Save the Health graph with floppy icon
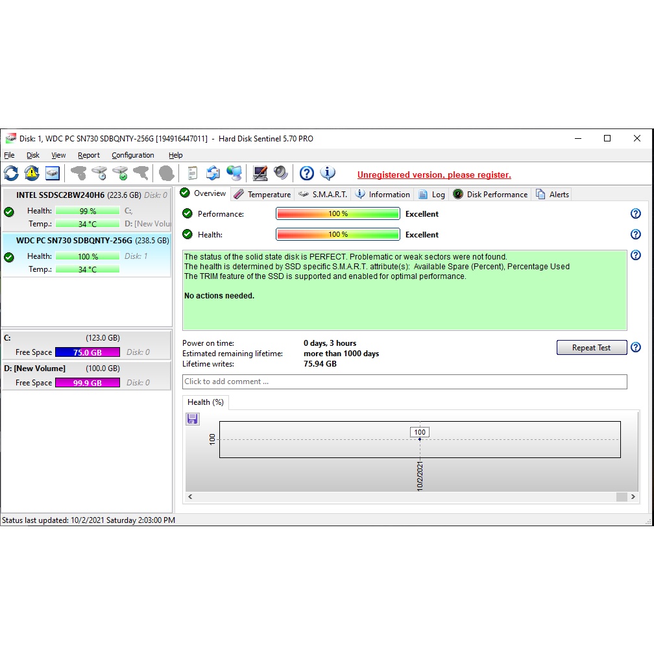Image resolution: width=654 pixels, height=654 pixels. click(x=193, y=419)
